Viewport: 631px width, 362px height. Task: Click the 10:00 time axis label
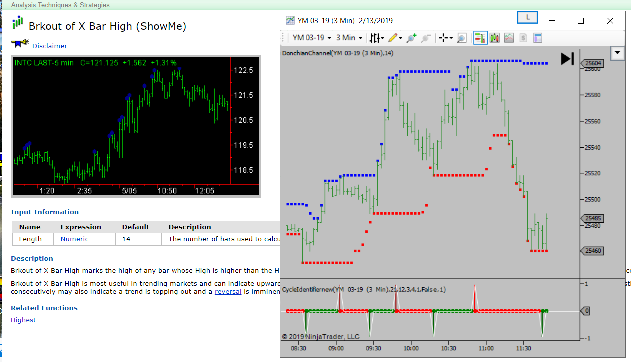(x=411, y=348)
